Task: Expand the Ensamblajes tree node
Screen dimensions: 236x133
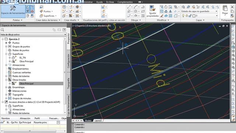Action: click(6, 87)
